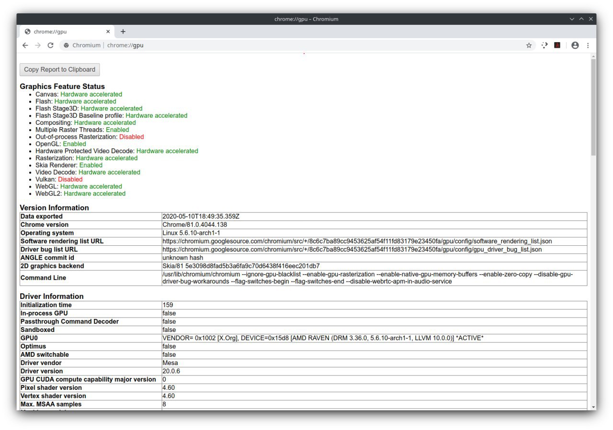Maximize the Chromium window
The width and height of the screenshot is (613, 430).
581,19
